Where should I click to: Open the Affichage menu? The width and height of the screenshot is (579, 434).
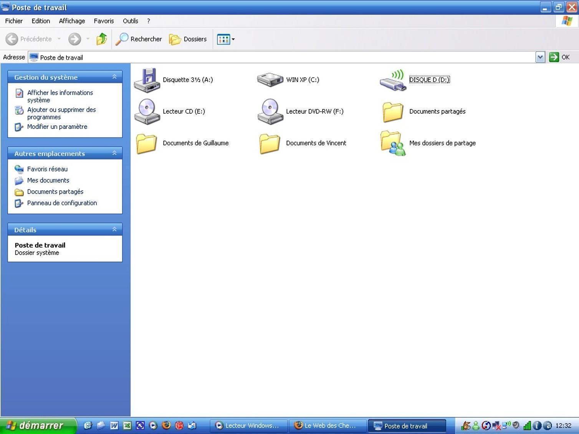click(x=72, y=21)
